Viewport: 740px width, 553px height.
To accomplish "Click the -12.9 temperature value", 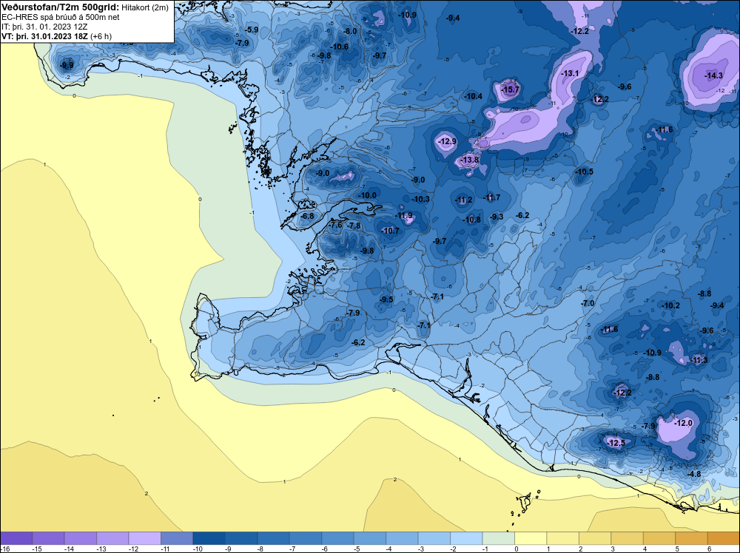I will click(x=447, y=141).
